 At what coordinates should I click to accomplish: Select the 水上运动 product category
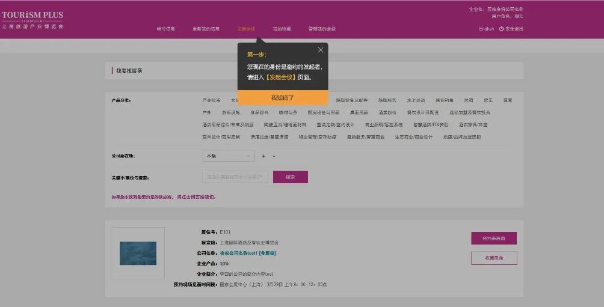[416, 100]
